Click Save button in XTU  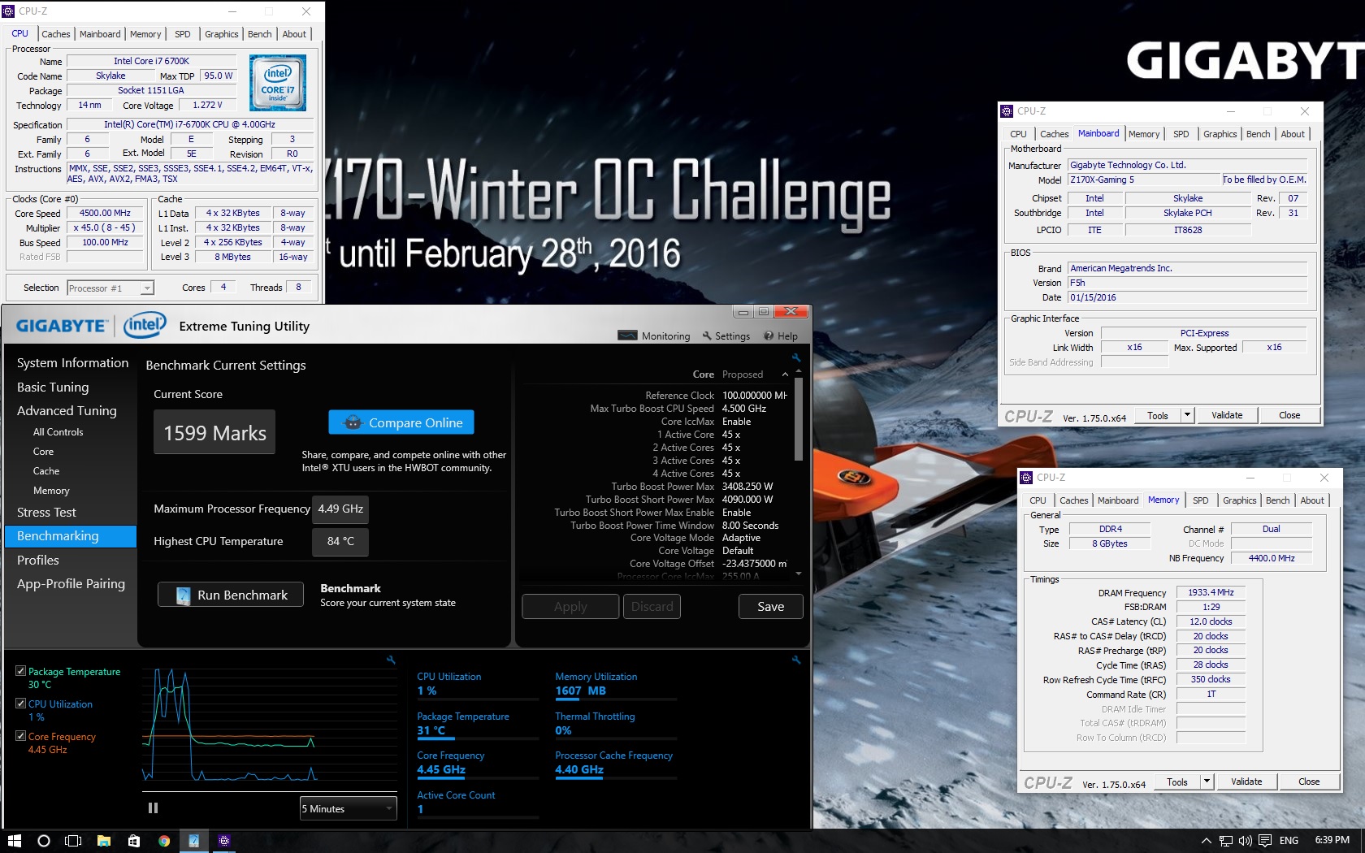[770, 606]
